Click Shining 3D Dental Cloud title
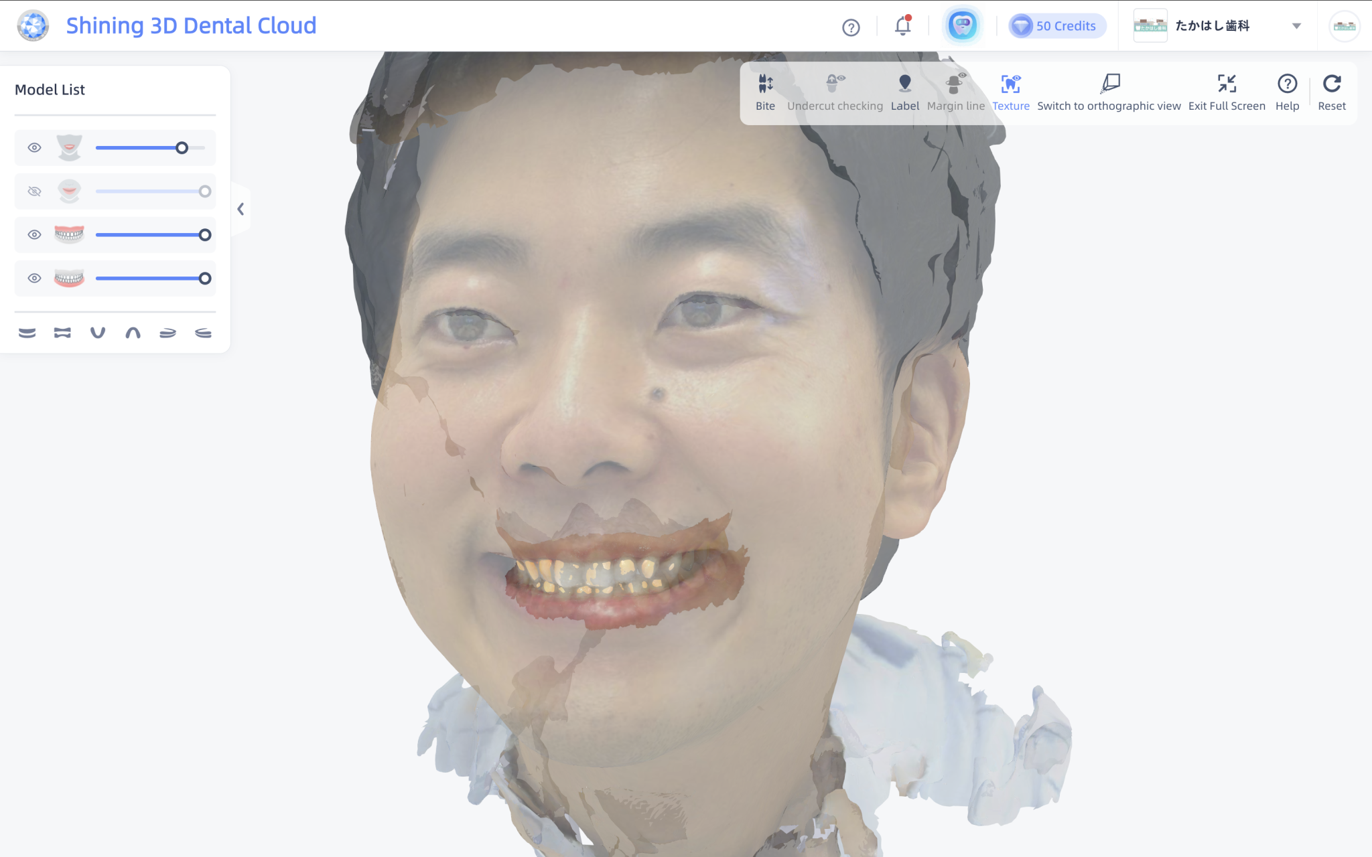 tap(191, 25)
